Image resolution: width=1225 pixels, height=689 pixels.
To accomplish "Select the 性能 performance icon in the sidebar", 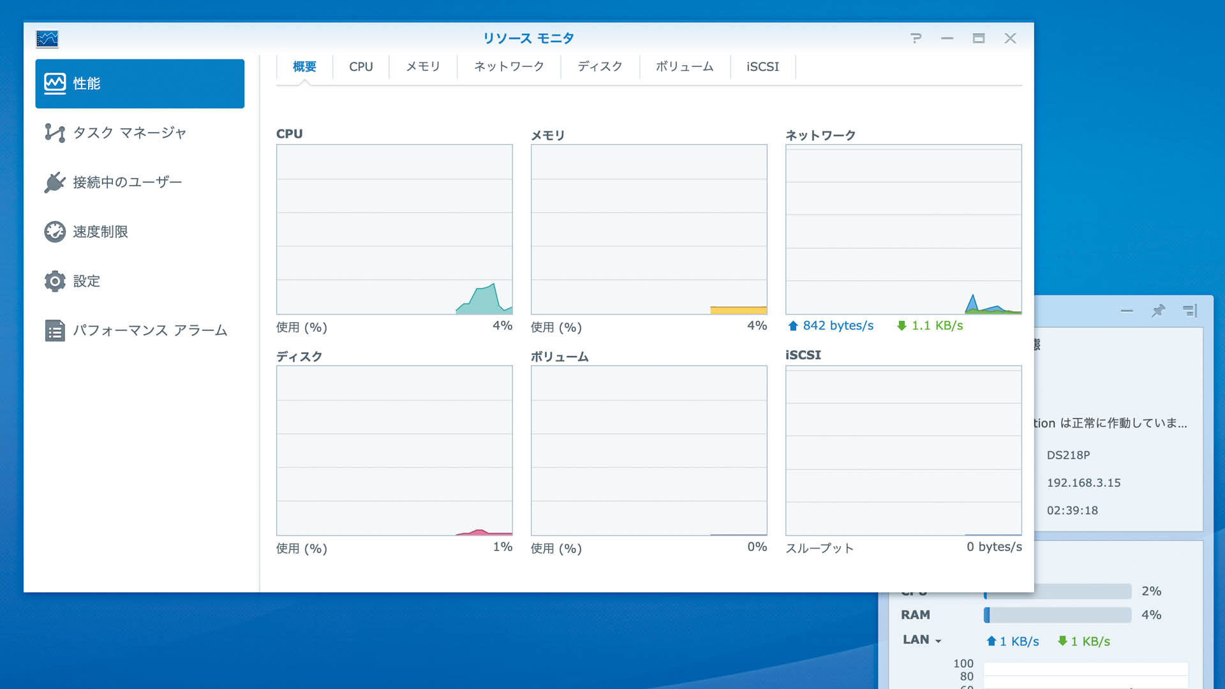I will click(55, 83).
